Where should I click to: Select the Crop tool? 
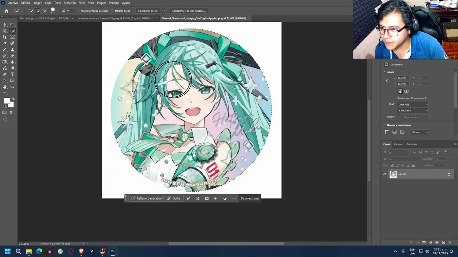pos(5,37)
